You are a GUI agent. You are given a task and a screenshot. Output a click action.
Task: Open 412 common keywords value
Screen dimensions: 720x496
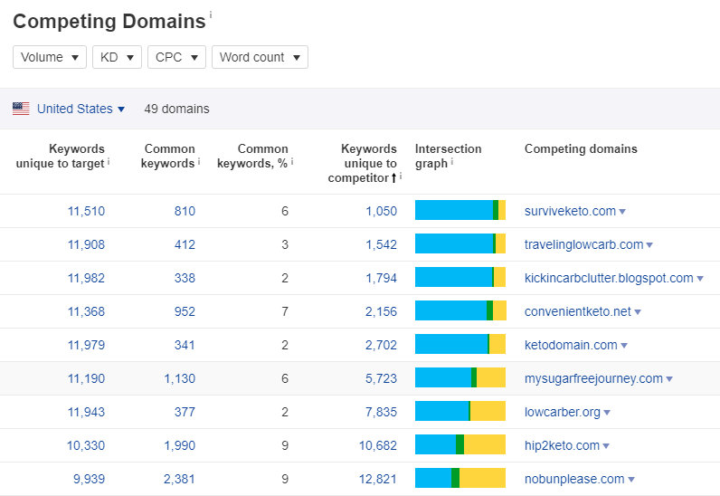[185, 244]
